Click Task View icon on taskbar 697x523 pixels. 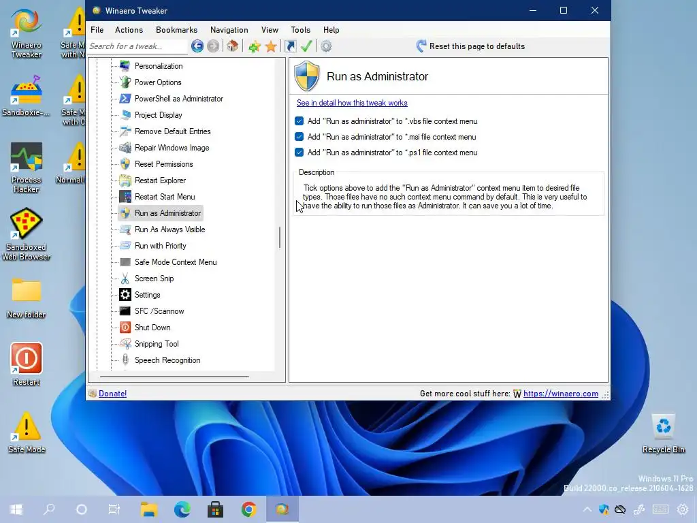pyautogui.click(x=114, y=509)
